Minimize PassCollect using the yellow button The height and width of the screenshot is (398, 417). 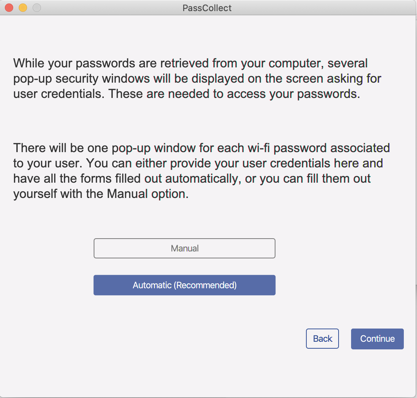(23, 8)
